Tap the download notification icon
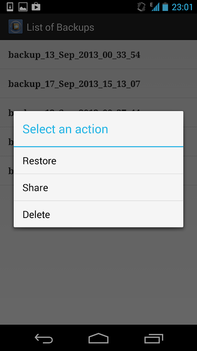The height and width of the screenshot is (351, 197). tap(10, 7)
